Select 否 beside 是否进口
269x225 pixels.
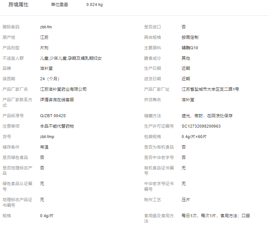(184, 27)
